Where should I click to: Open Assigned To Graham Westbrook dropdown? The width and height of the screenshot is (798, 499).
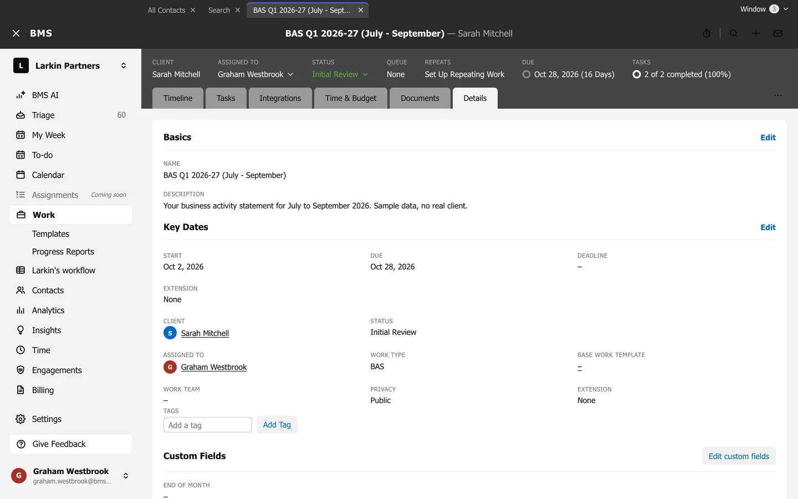point(255,74)
